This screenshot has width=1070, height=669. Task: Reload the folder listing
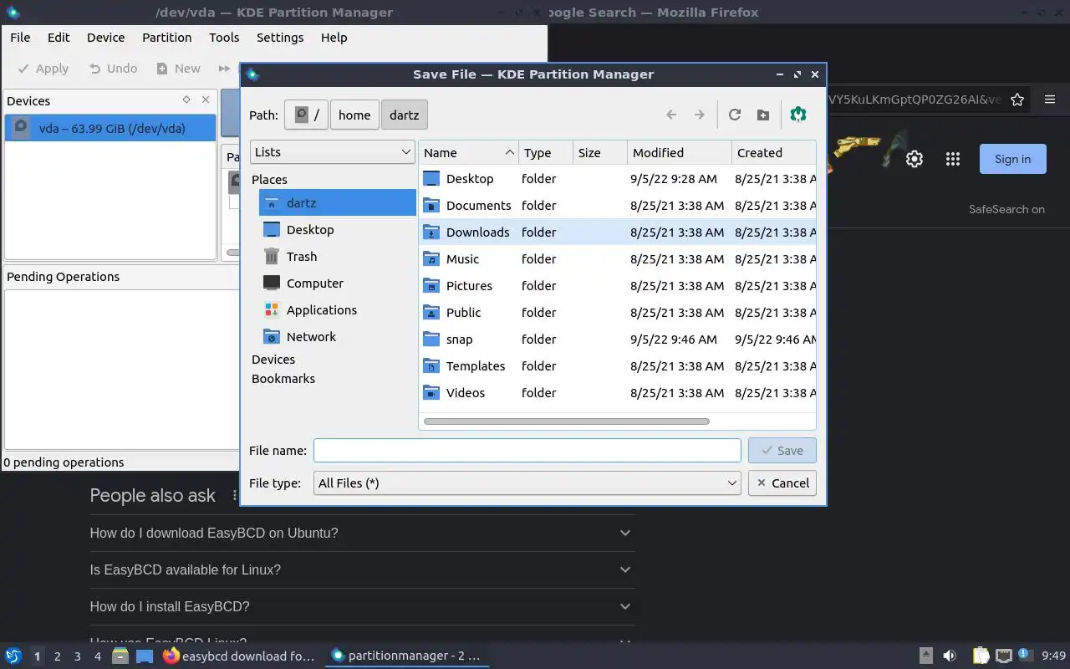pyautogui.click(x=735, y=115)
